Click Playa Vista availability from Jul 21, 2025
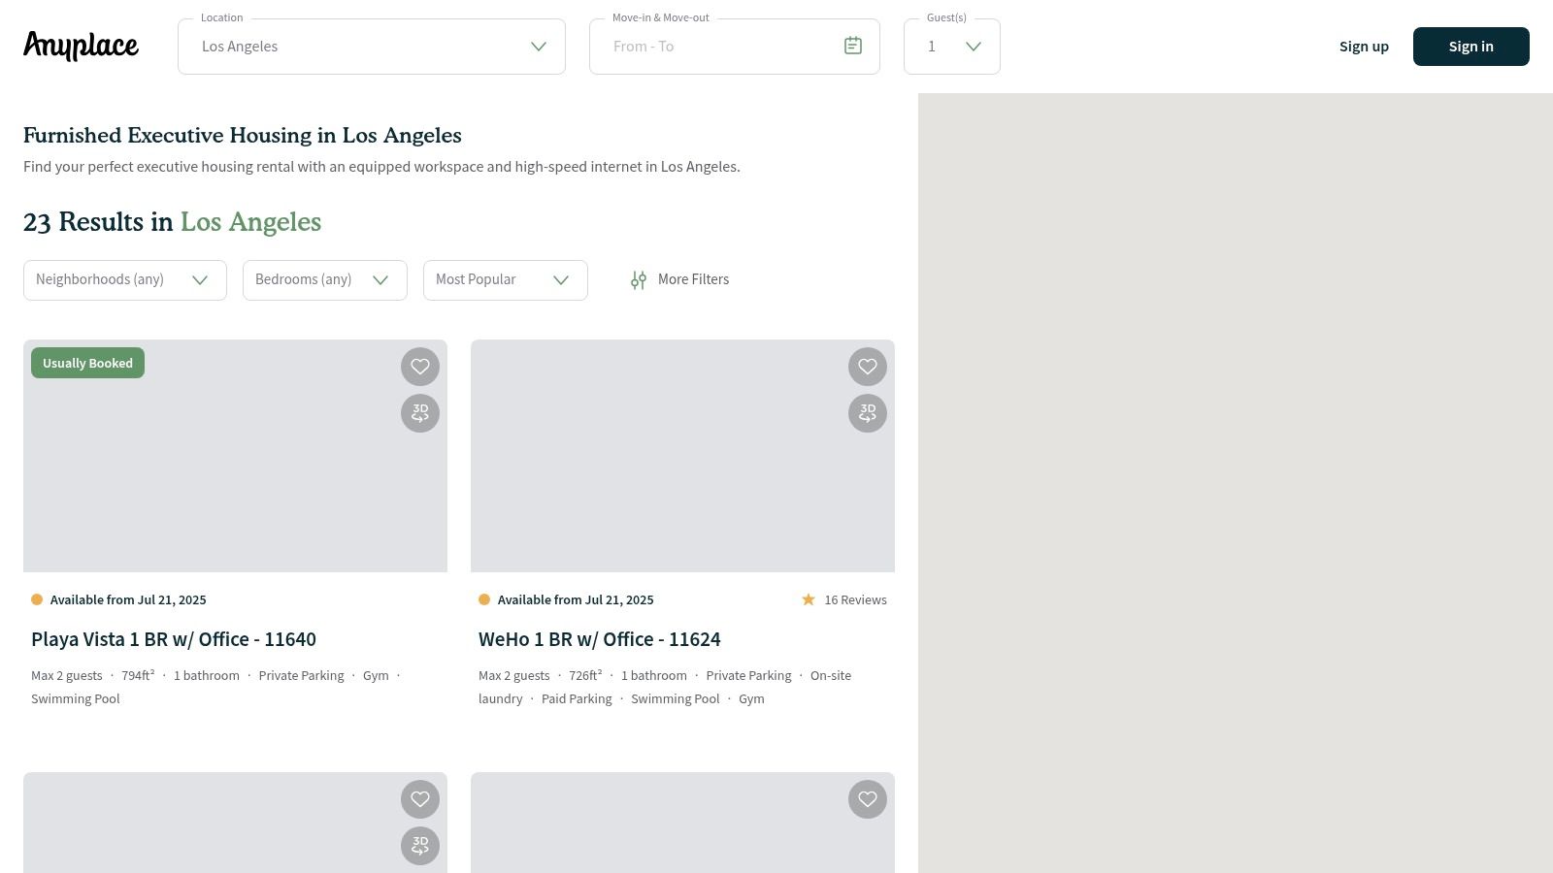Screen dimensions: 1553x873 click(x=128, y=599)
